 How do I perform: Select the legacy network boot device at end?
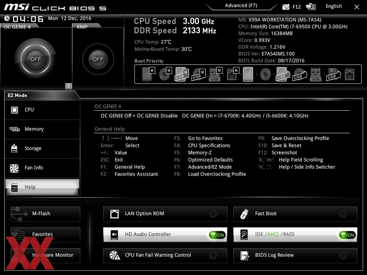349,74
